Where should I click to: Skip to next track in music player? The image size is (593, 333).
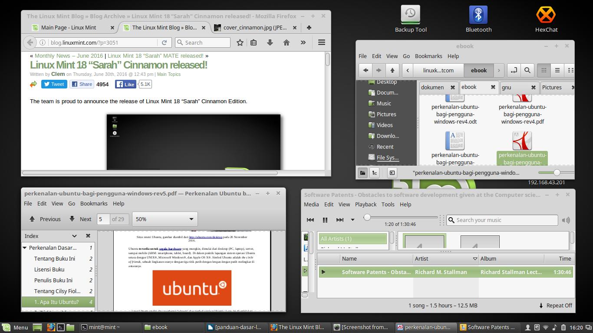pyautogui.click(x=340, y=220)
